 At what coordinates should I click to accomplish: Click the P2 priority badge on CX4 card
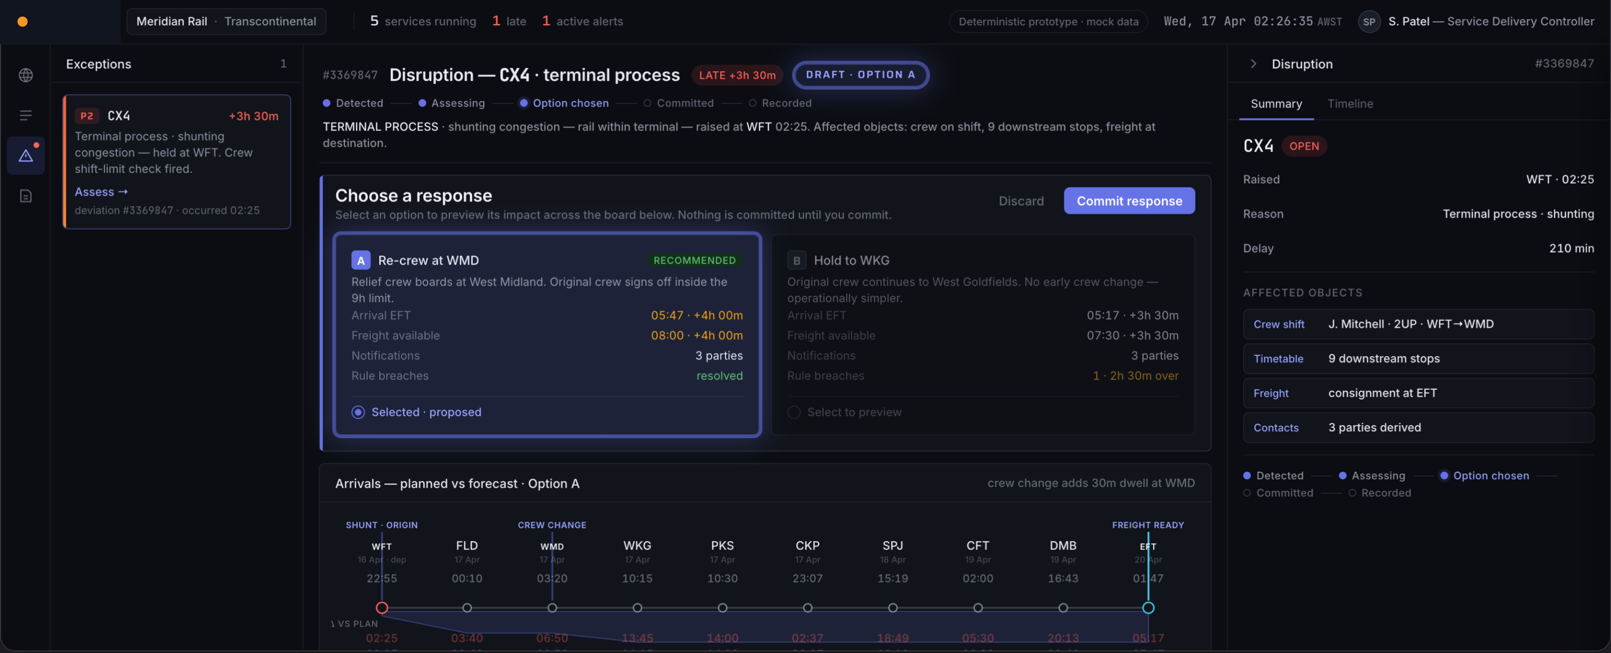coord(87,116)
